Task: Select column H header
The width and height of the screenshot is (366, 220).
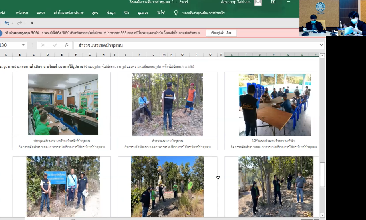Action: pos(104,55)
